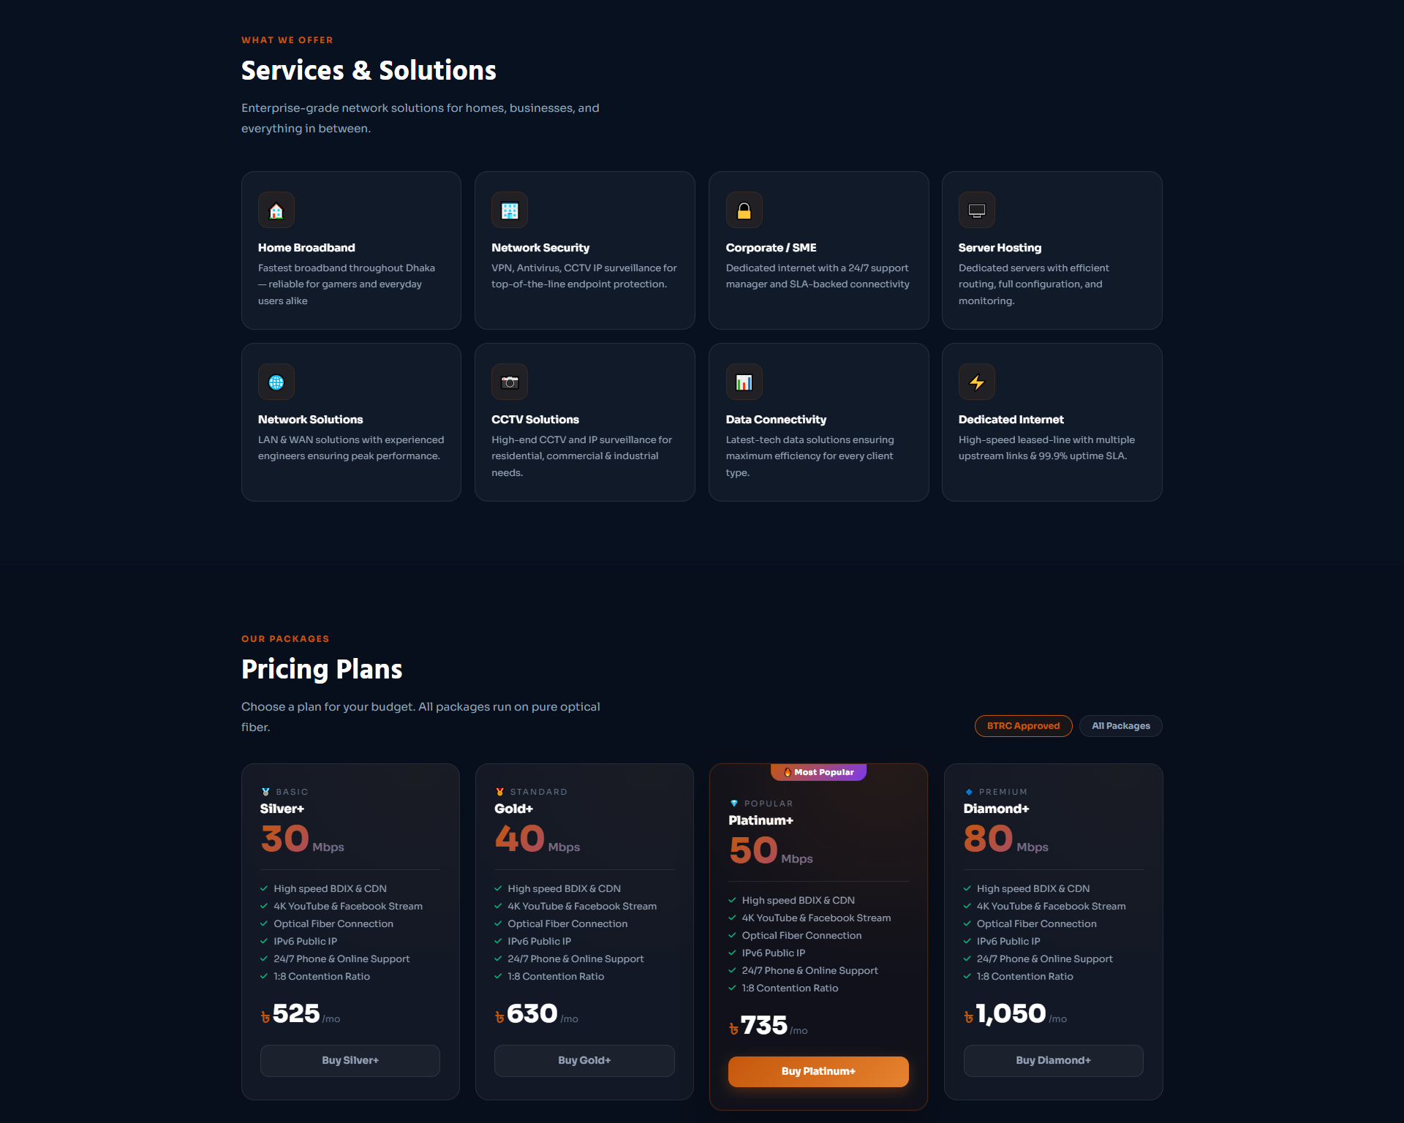This screenshot has height=1123, width=1404.
Task: Open the Dedicated Internet service card title
Action: [x=1011, y=420]
